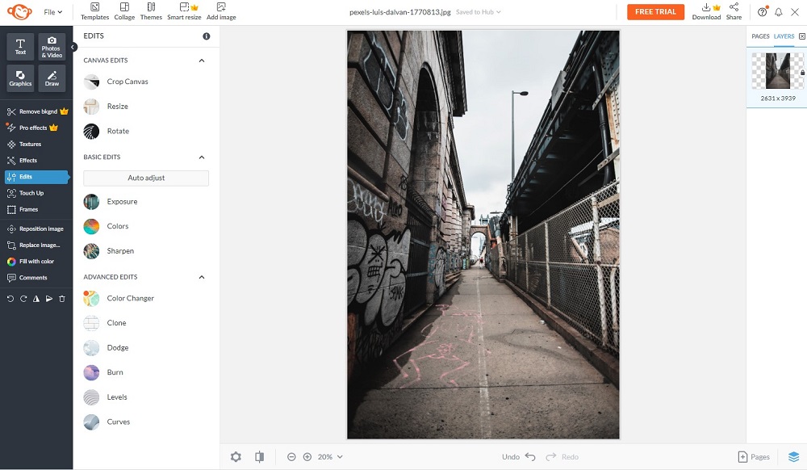807x470 pixels.
Task: Open the File menu
Action: click(52, 11)
